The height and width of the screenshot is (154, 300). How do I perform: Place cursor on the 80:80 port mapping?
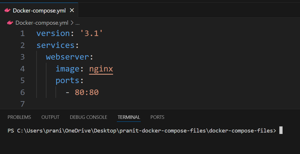(87, 92)
